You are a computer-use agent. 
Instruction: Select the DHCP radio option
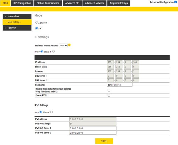pos(42,51)
